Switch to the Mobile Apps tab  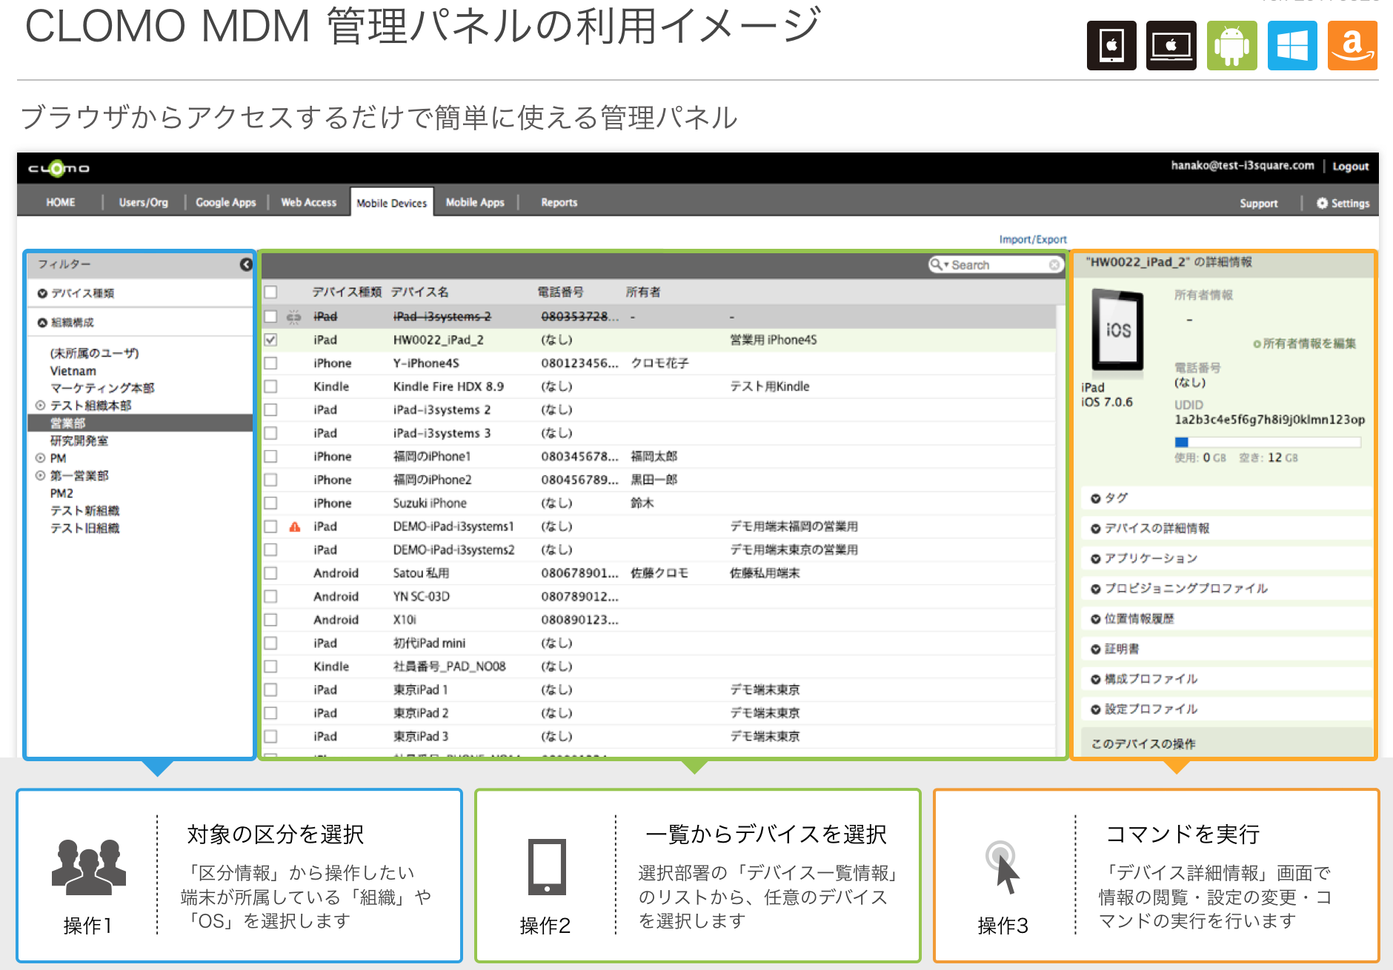tap(475, 201)
